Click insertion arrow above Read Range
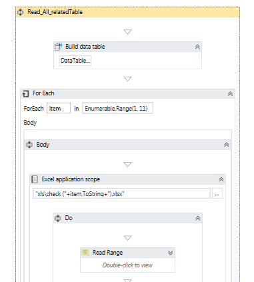Image resolution: width=254 pixels, height=282 pixels. pyautogui.click(x=127, y=238)
